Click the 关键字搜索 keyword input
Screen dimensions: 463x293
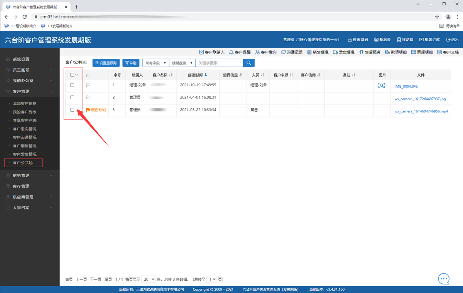[219, 63]
